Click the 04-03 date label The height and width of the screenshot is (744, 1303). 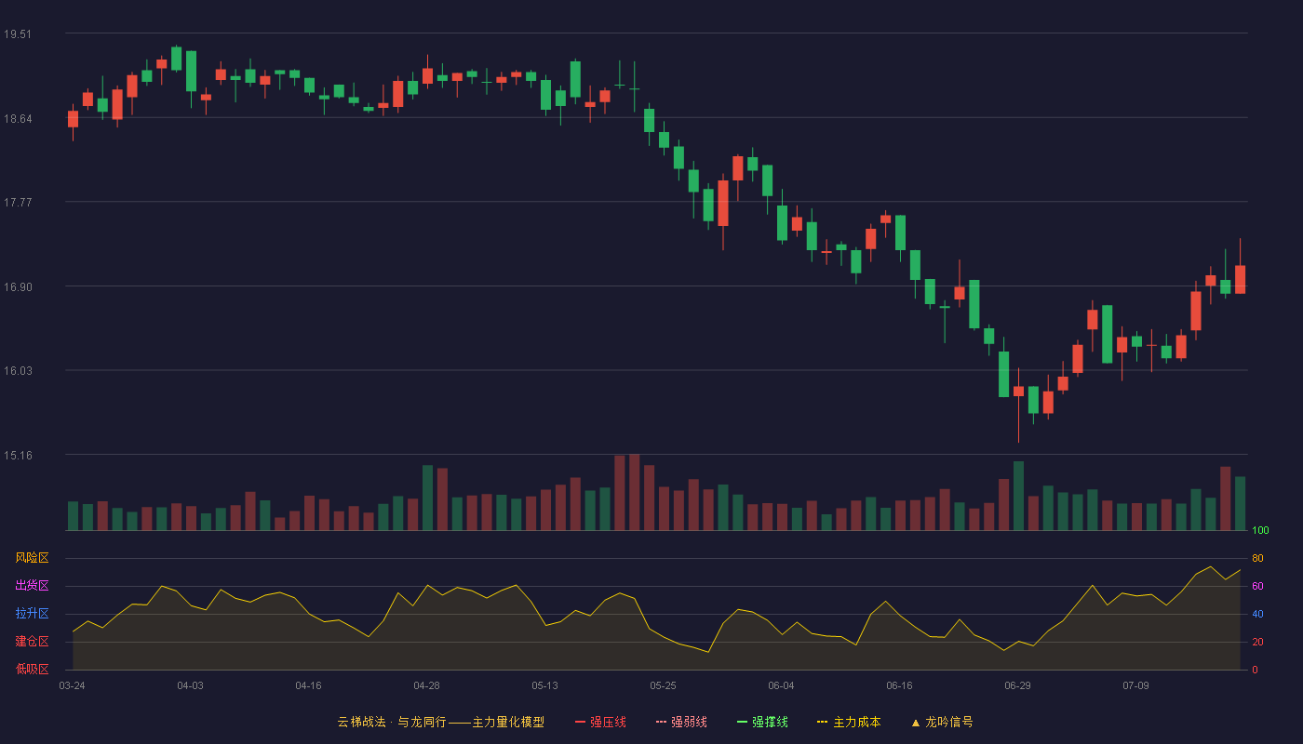tap(190, 685)
